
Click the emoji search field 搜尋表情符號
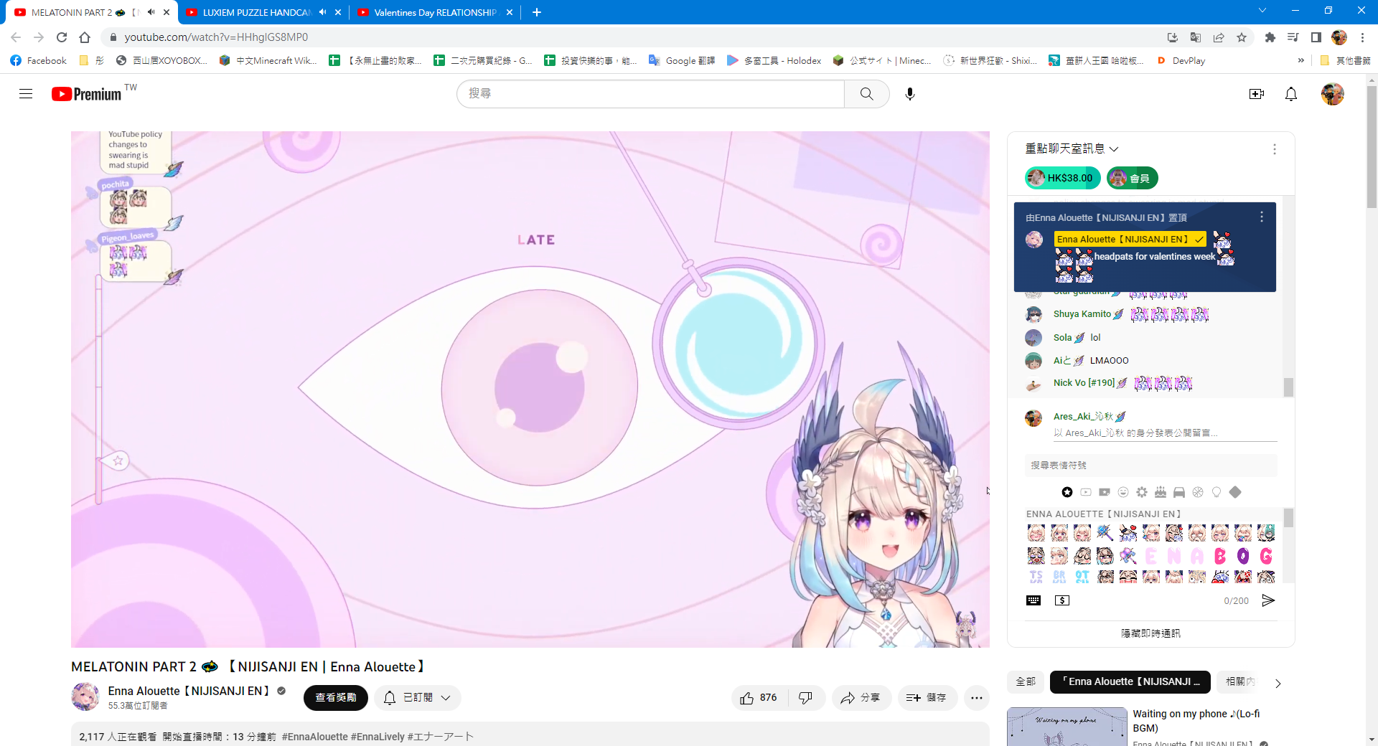click(x=1150, y=466)
